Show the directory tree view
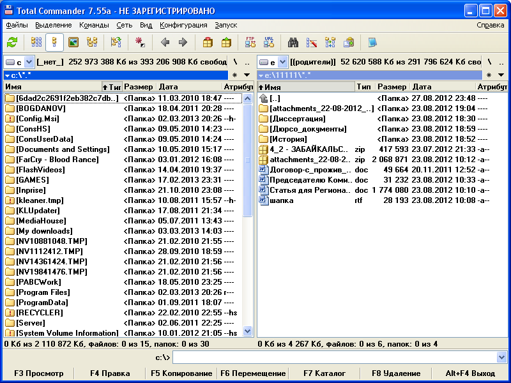This screenshot has width=511, height=383. (92, 42)
